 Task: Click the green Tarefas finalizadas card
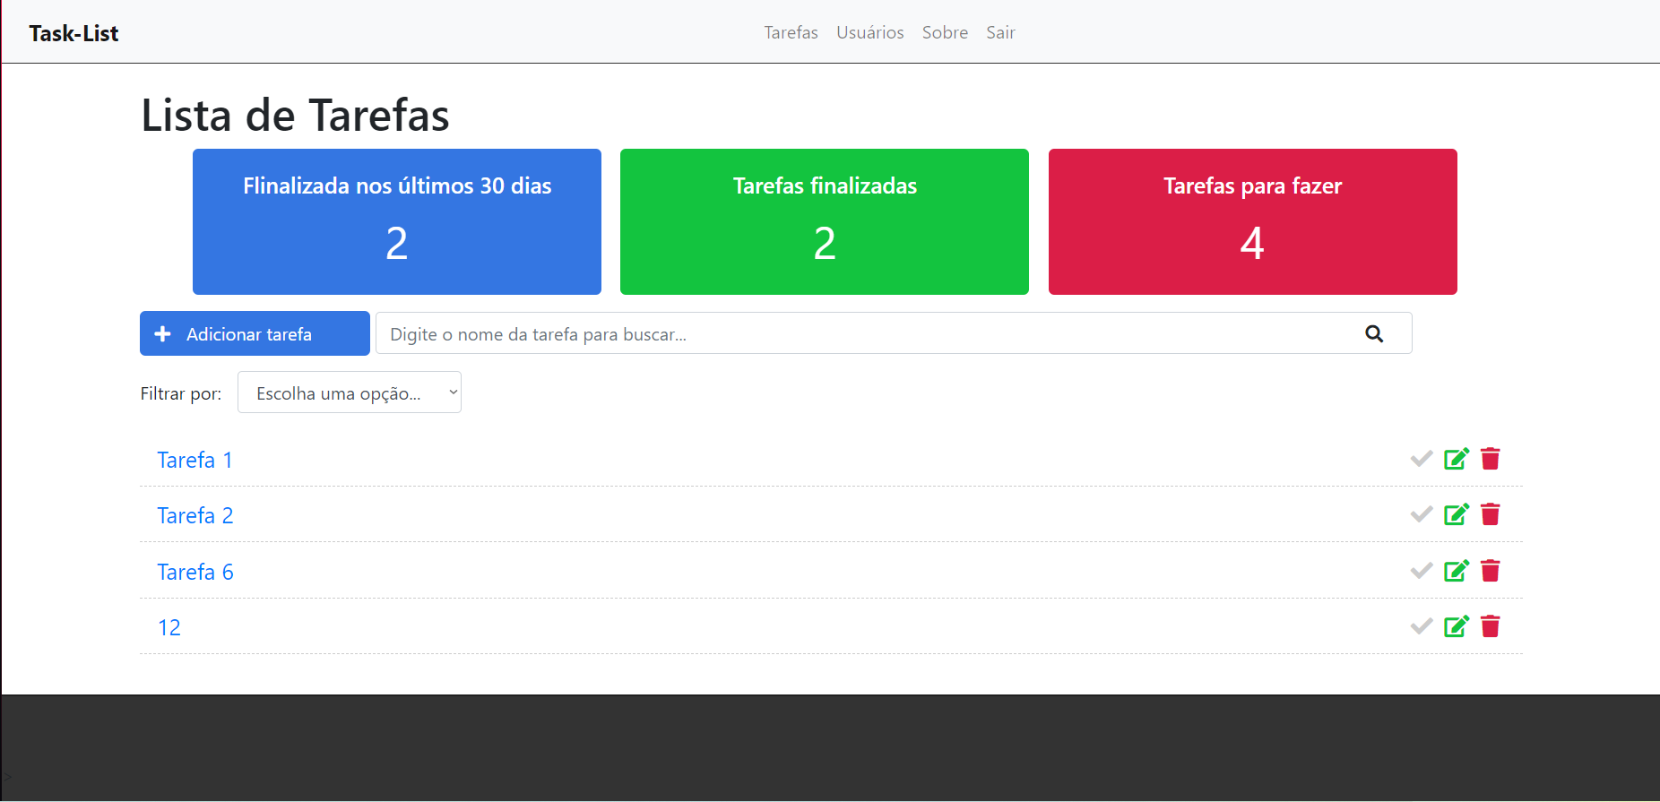(x=825, y=221)
